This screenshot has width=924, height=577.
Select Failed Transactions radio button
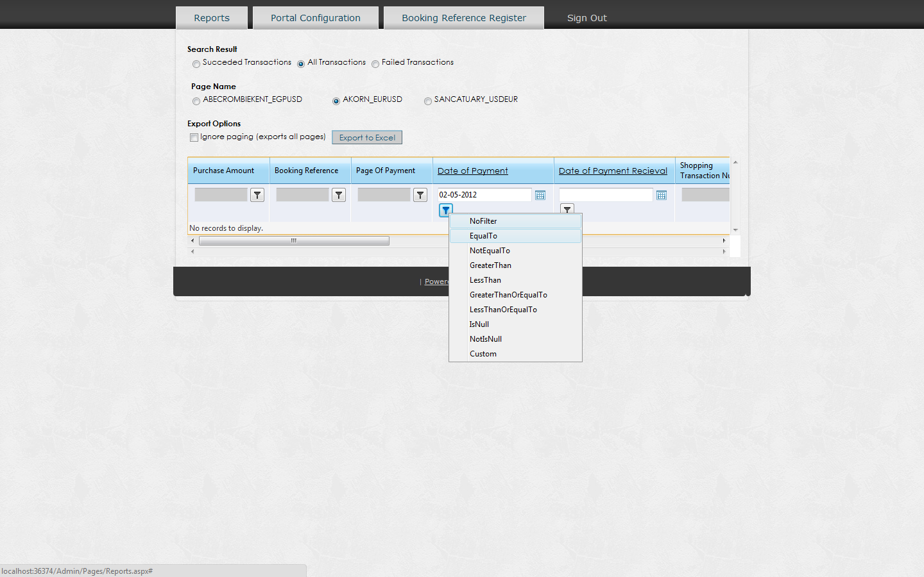(375, 64)
